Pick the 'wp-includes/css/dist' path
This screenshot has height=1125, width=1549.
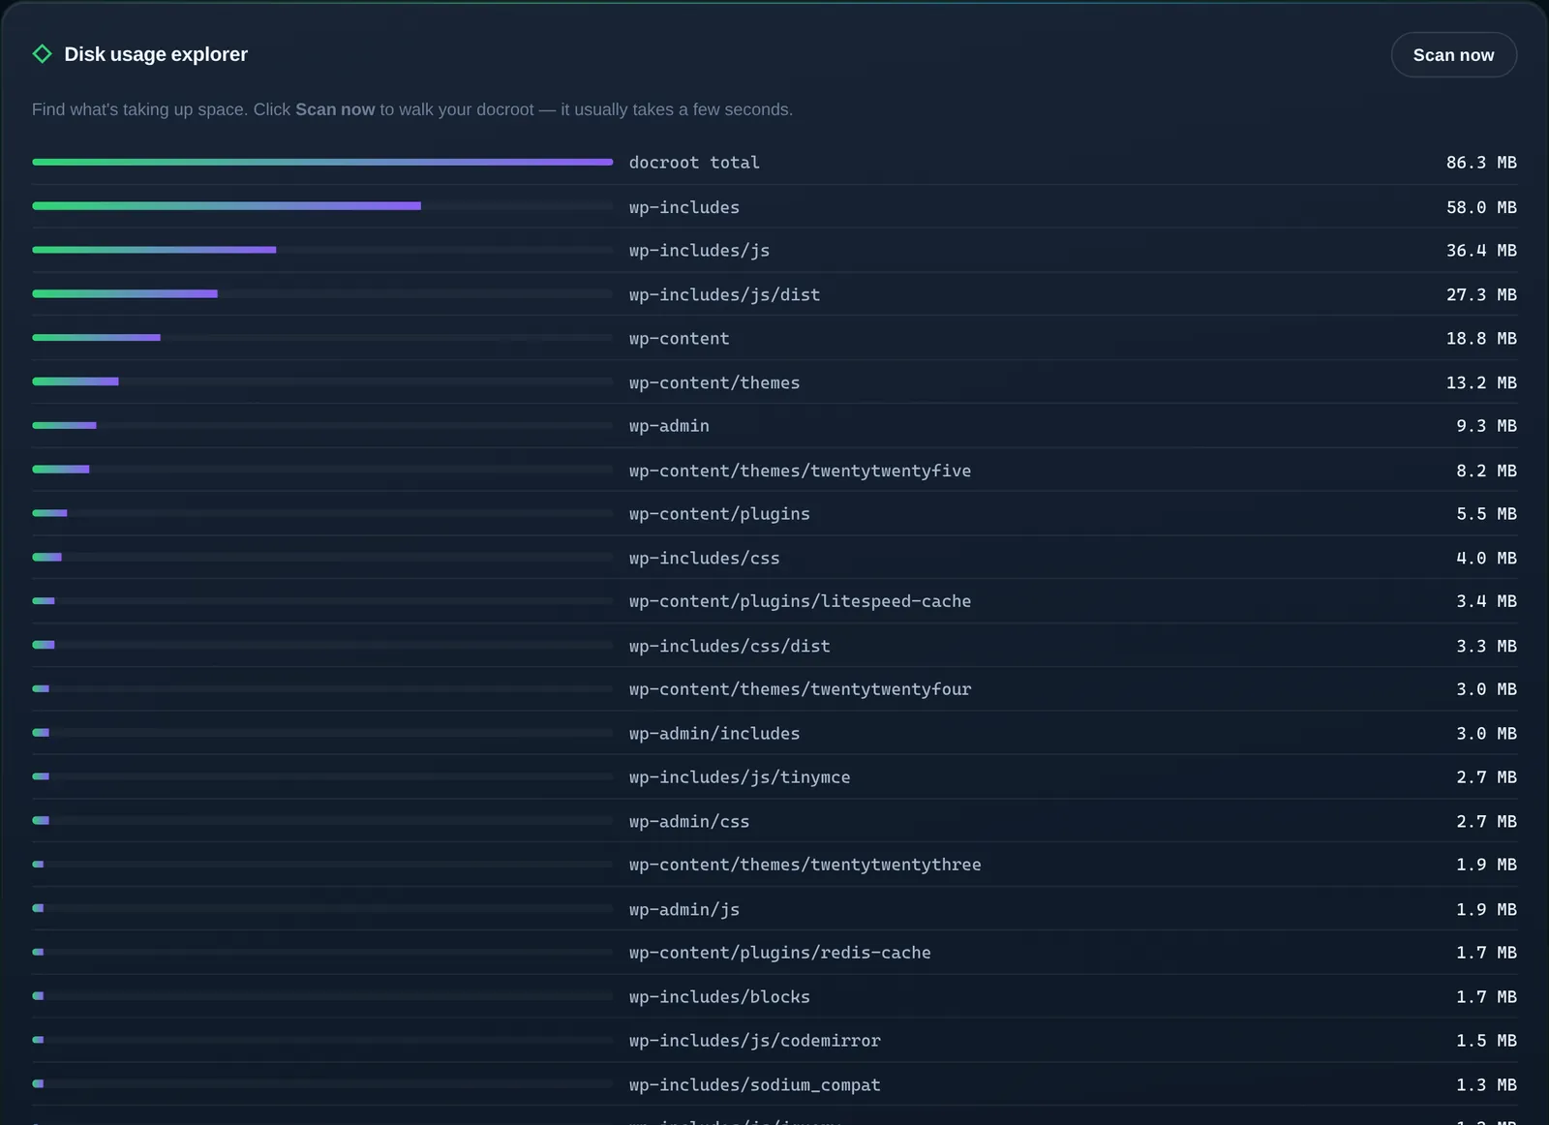pyautogui.click(x=729, y=646)
